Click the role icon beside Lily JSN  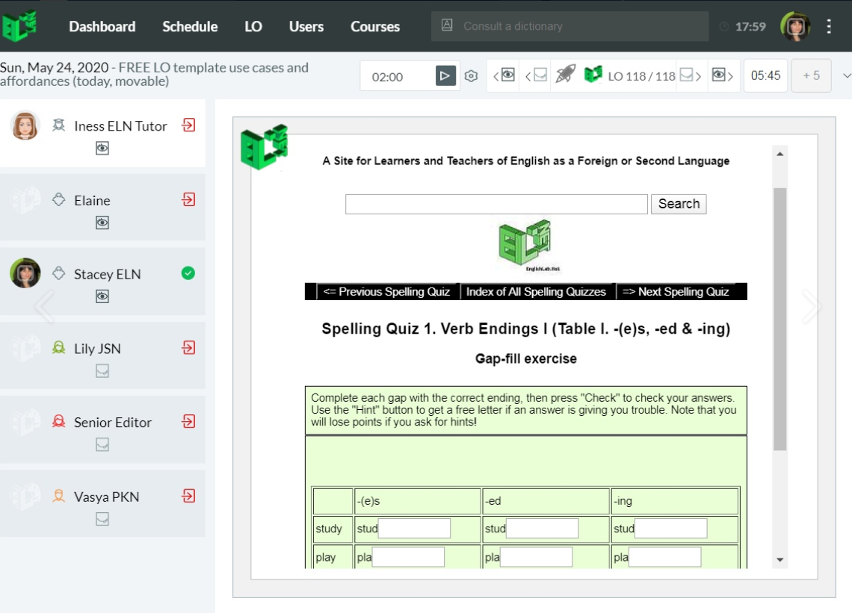(59, 347)
